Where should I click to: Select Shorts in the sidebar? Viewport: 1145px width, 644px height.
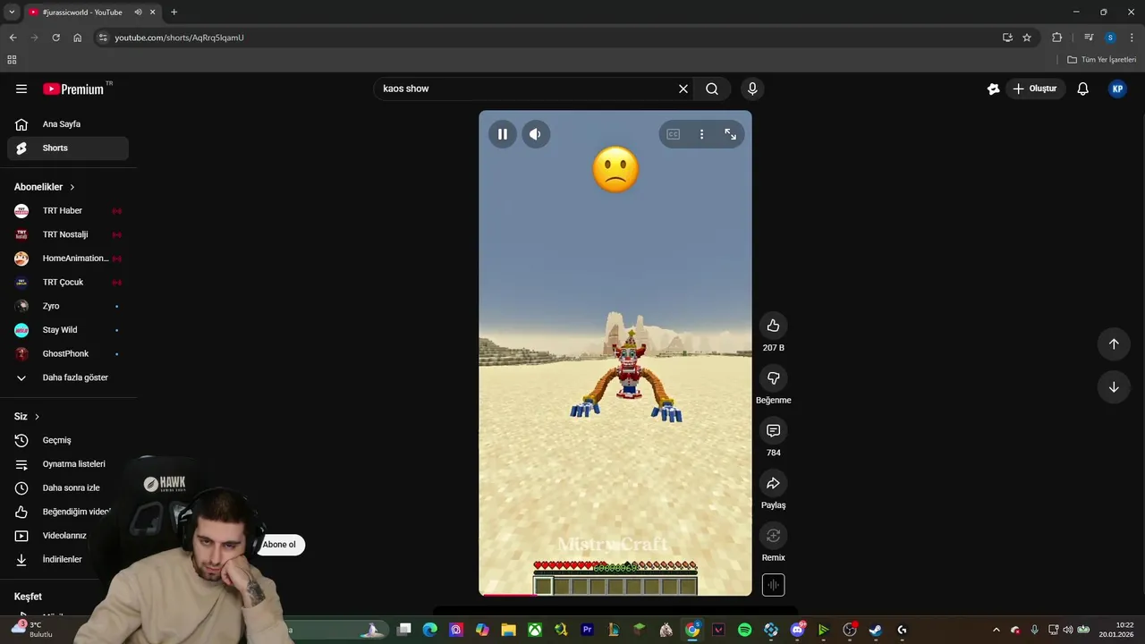tap(68, 148)
